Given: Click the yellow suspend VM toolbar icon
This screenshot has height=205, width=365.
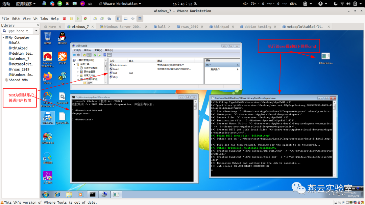Looking at the screenshot, I should pyautogui.click(x=71, y=19).
